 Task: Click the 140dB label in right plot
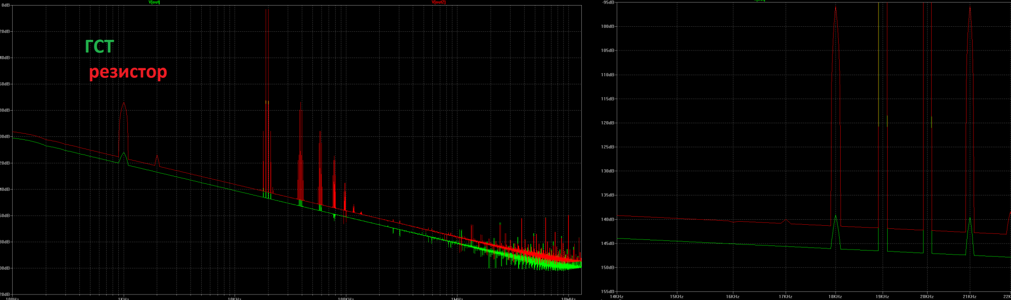[608, 219]
